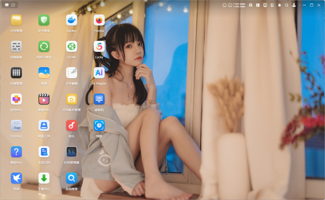The image size is (325, 200).
Task: Open the app grid launcher button
Action: coord(13,5)
